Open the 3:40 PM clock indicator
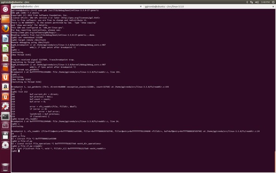 (265, 2)
